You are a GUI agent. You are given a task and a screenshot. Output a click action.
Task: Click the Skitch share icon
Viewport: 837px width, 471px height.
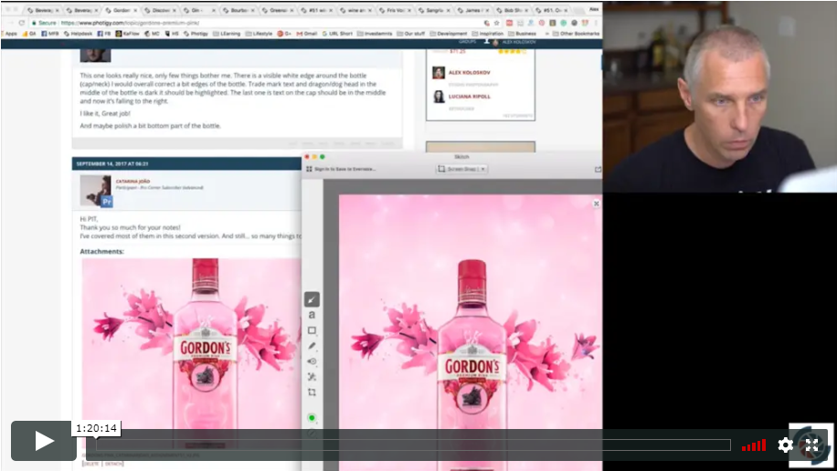coord(598,169)
